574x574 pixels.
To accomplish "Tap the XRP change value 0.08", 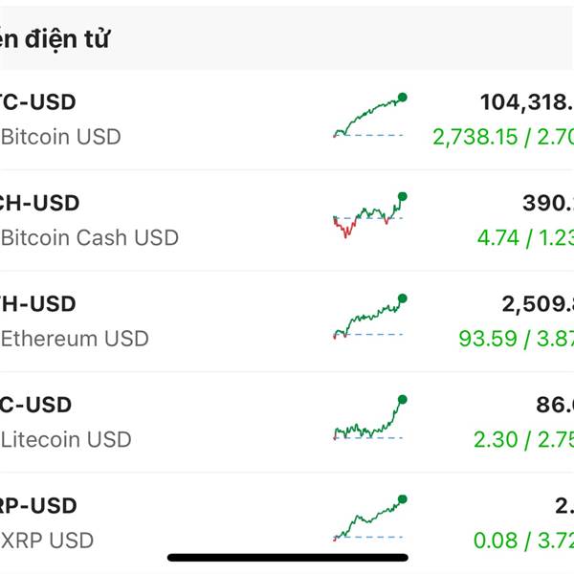I will [x=496, y=541].
